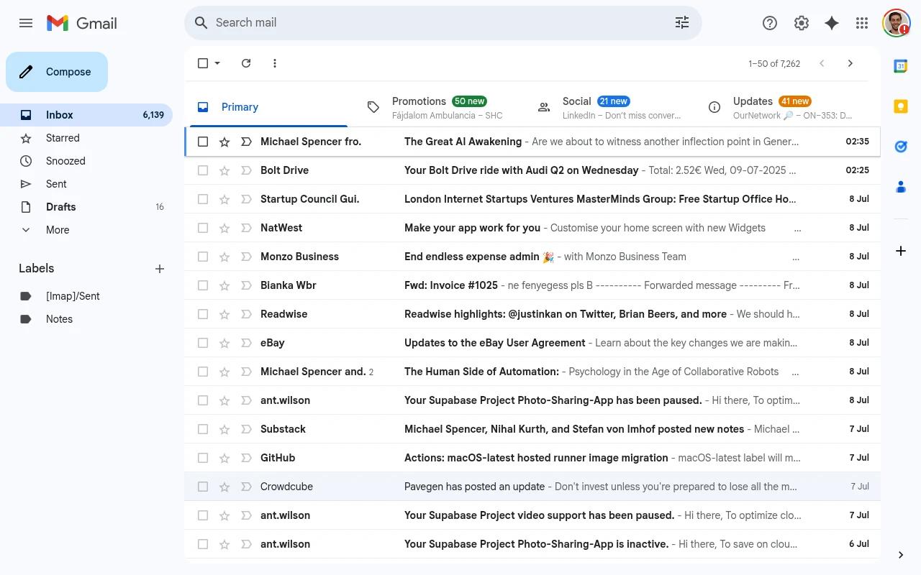
Task: Mark the Substack email as important
Action: 246,429
